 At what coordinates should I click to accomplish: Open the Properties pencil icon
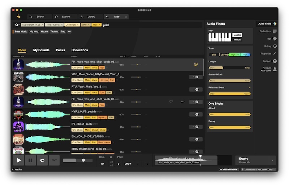pos(275,53)
